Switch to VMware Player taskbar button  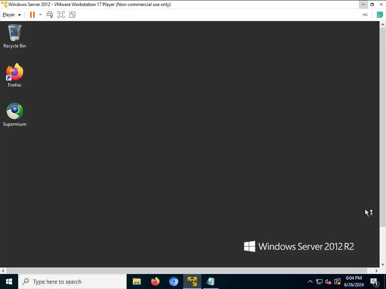click(192, 281)
